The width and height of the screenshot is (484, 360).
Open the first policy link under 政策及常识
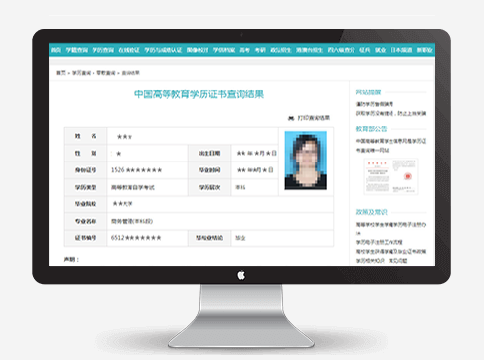tap(391, 229)
